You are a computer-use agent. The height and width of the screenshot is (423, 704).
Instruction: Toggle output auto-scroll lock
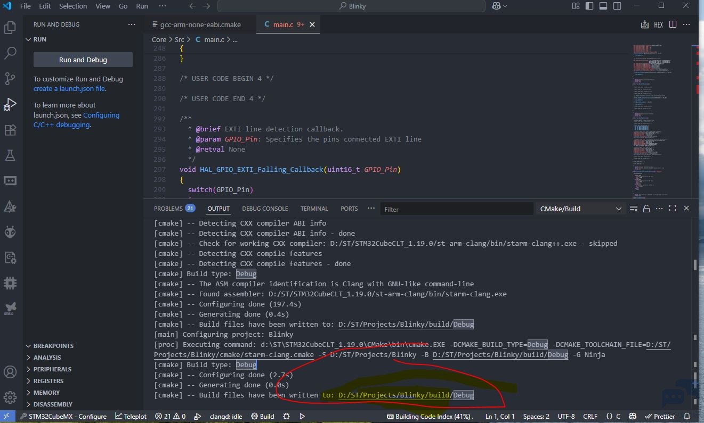pos(646,209)
